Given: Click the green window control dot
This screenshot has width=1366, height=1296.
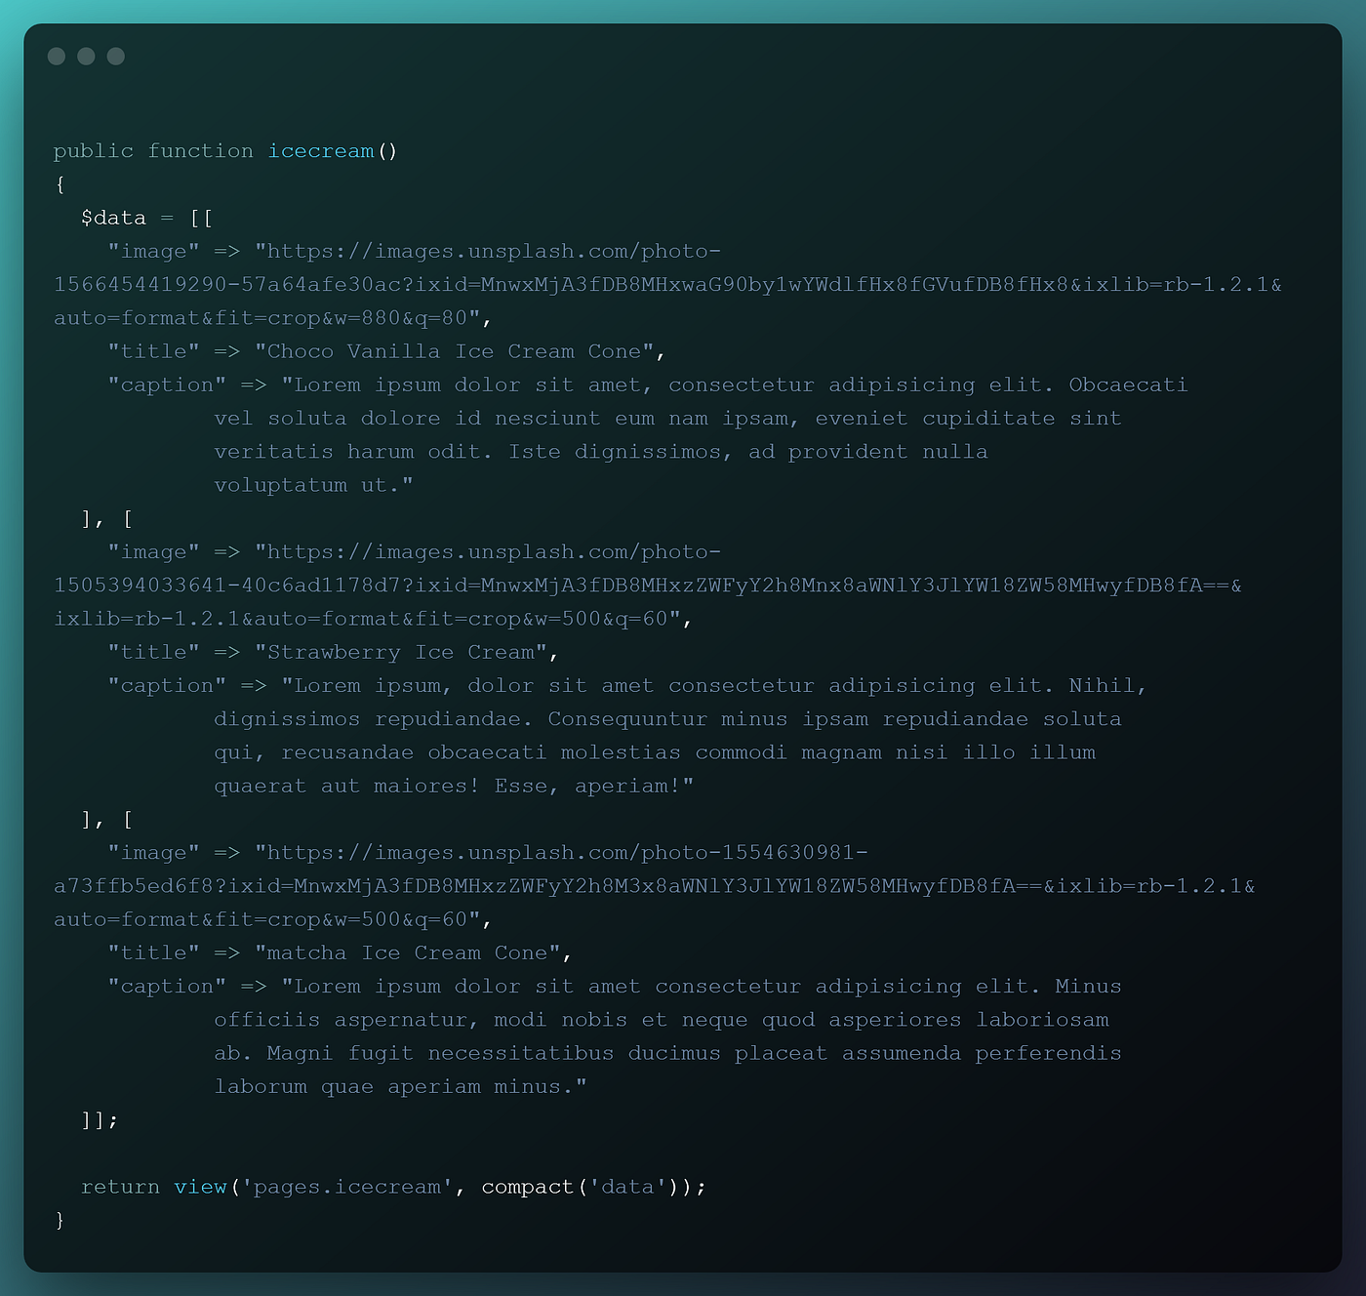Looking at the screenshot, I should click(x=115, y=57).
